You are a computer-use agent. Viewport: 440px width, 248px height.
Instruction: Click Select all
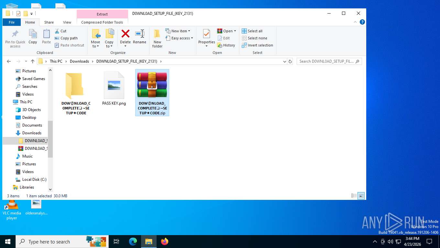coord(252,31)
